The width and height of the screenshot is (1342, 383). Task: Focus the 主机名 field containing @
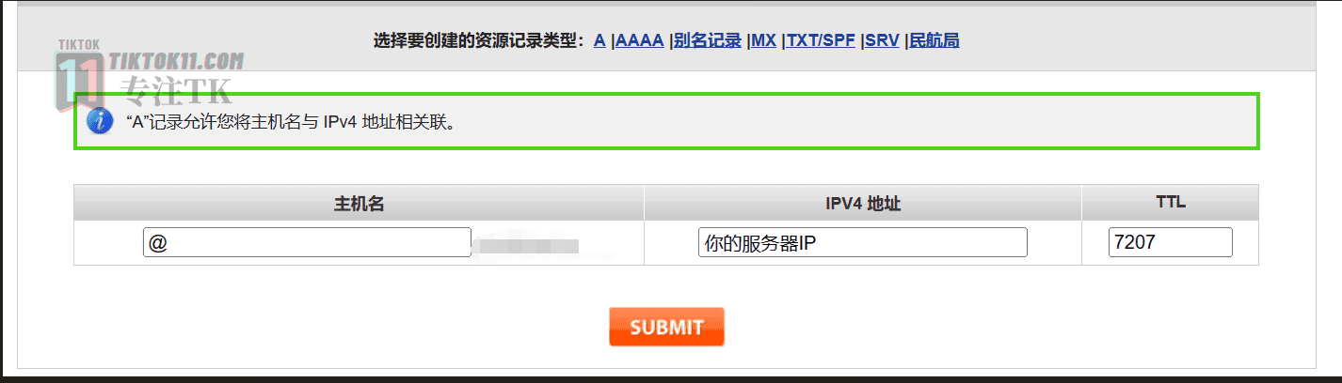point(307,242)
